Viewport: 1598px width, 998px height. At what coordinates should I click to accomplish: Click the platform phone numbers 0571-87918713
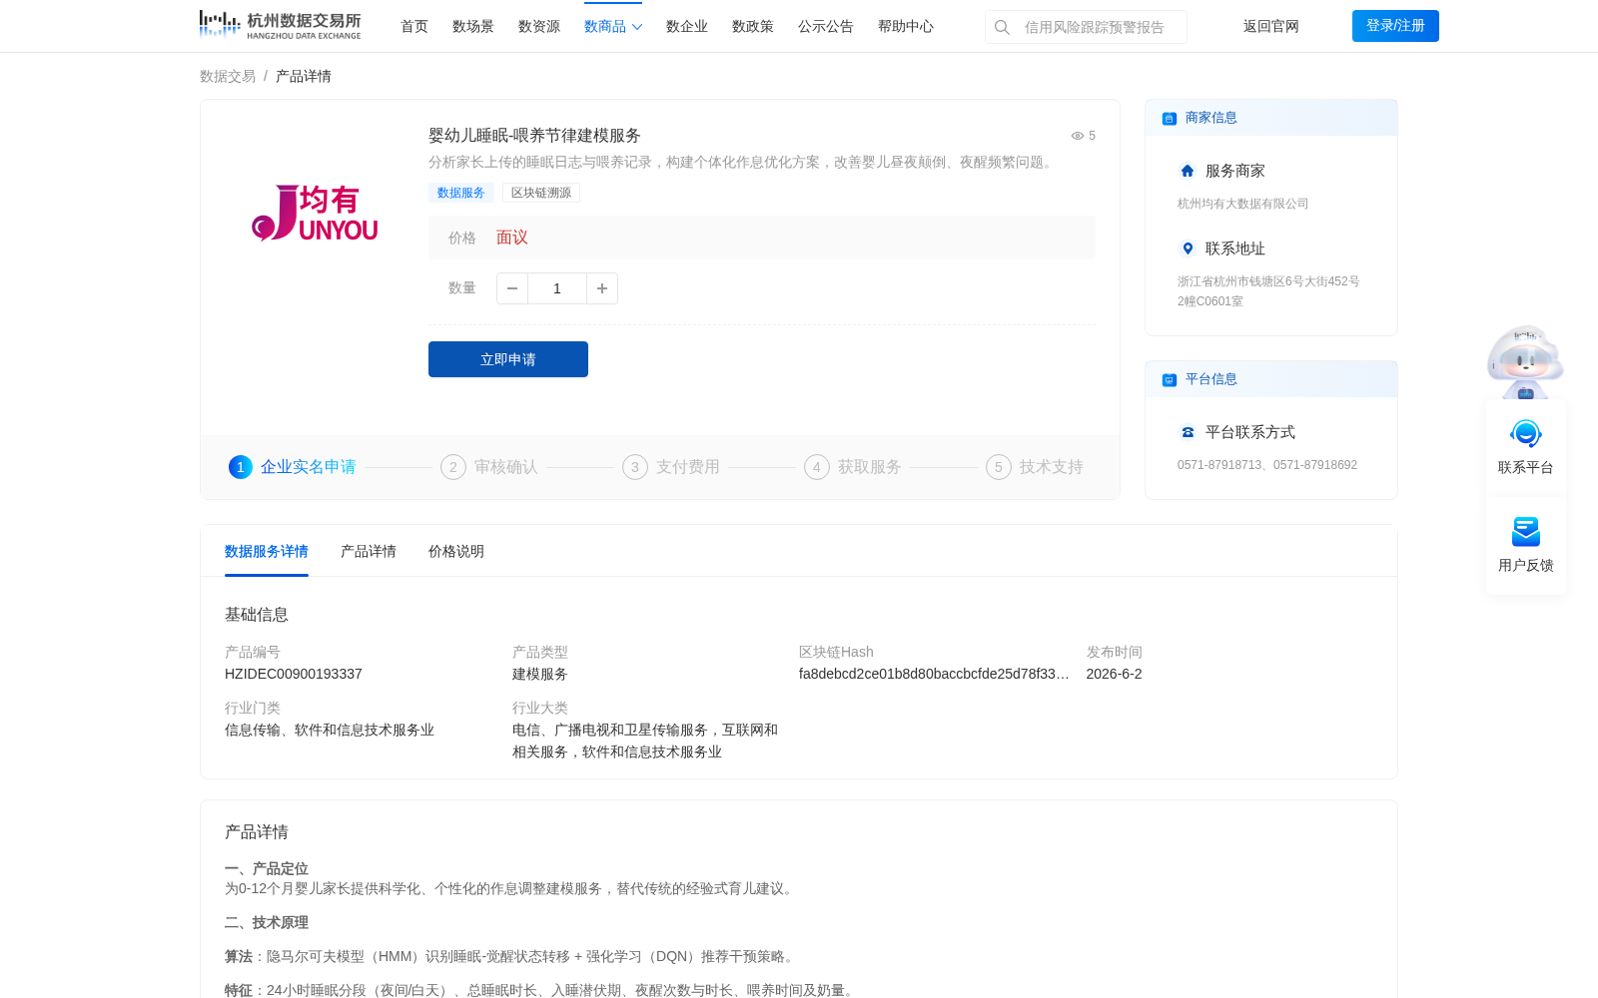(1267, 465)
